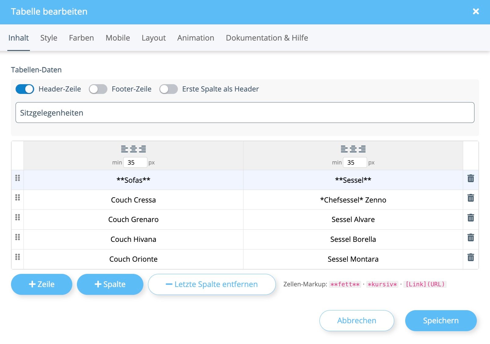Screen dimensions: 490x344
Task: Grab drag handle of Sofas row
Action: [17, 178]
